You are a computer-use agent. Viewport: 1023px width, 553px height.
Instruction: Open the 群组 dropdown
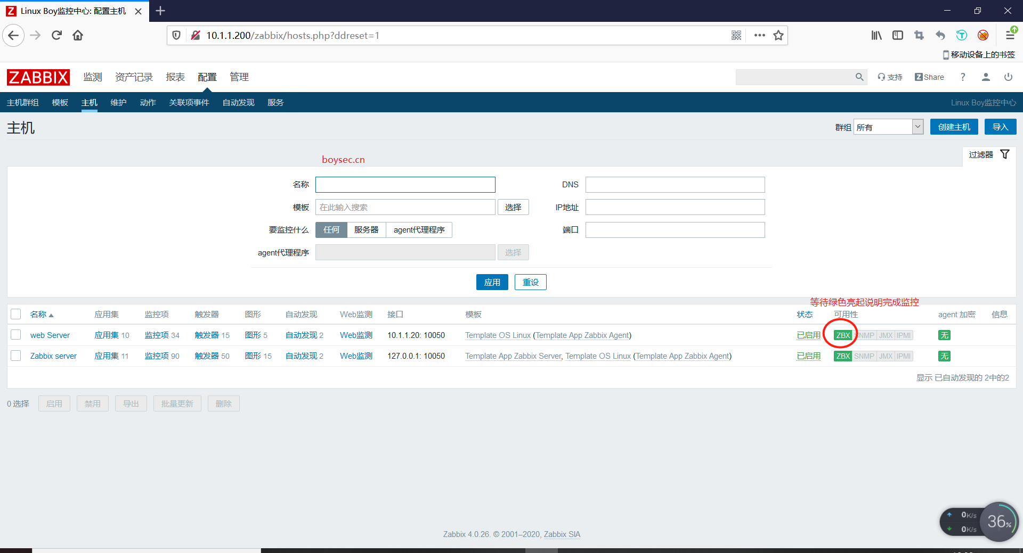pos(888,127)
